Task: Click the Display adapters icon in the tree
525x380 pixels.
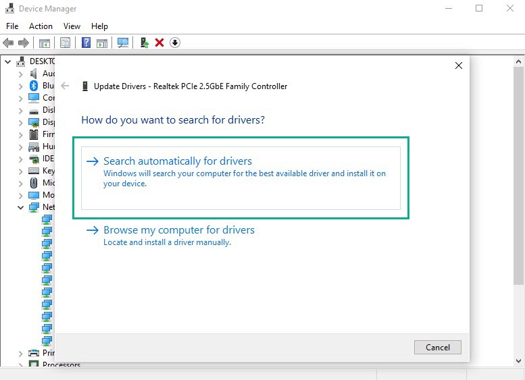Action: [x=34, y=122]
